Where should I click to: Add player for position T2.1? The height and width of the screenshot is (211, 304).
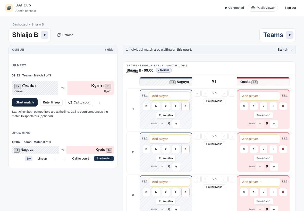(x=260, y=96)
